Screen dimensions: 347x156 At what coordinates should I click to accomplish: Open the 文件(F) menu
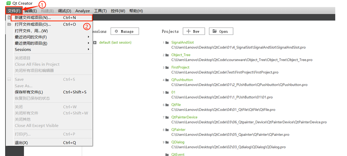[x=14, y=11]
